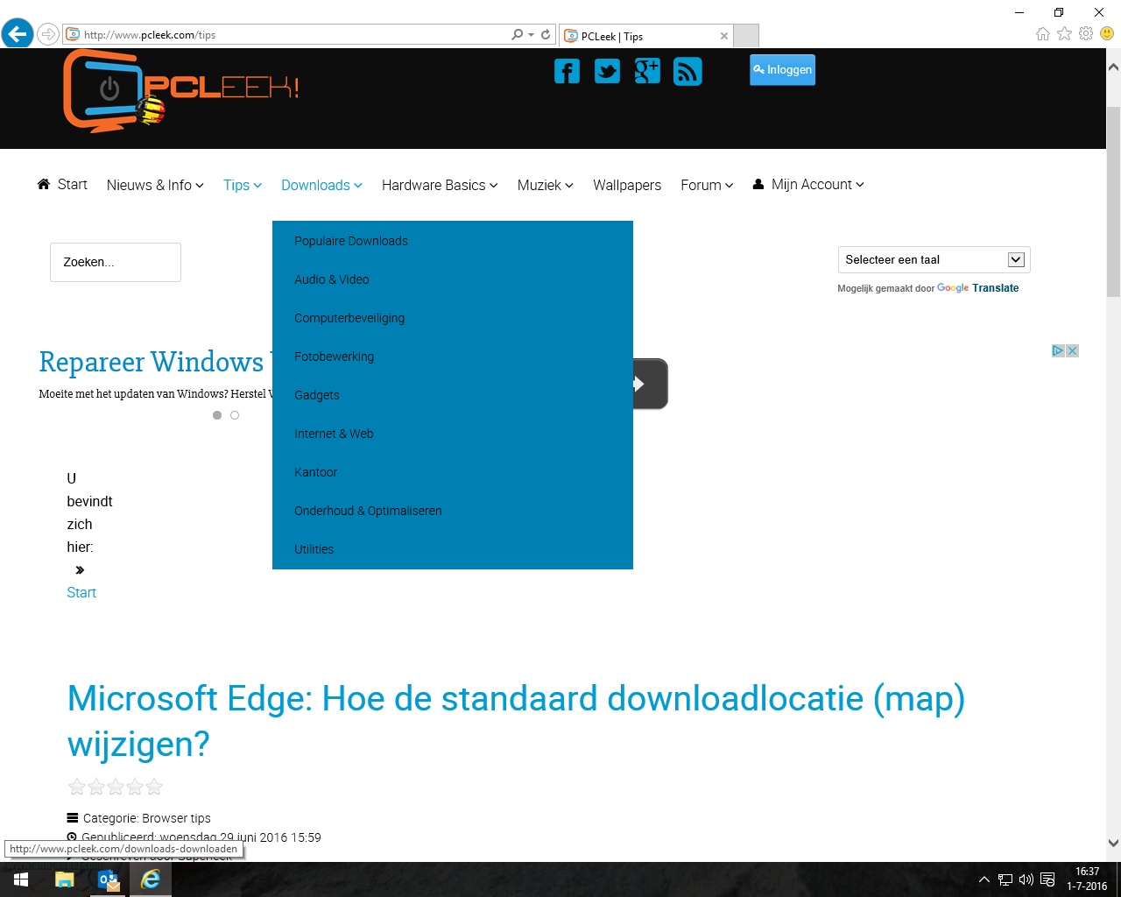Open Outlook from taskbar
Image resolution: width=1121 pixels, height=897 pixels.
tap(108, 879)
